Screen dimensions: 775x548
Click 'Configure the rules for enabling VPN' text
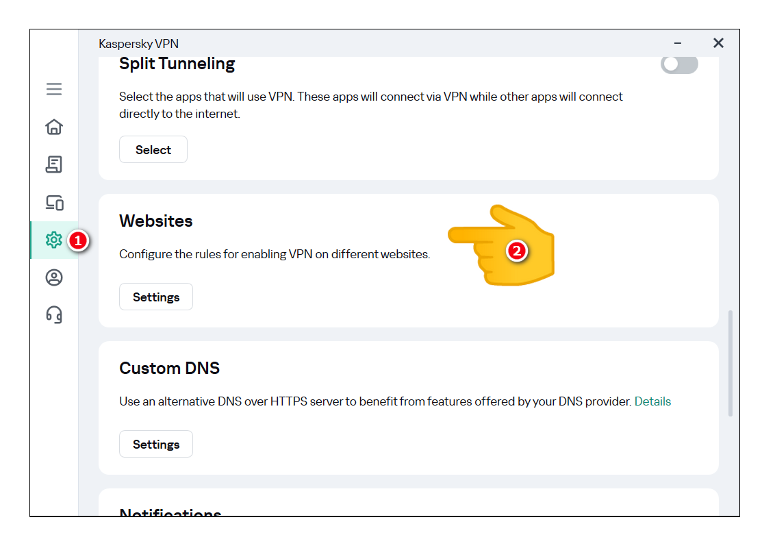[216, 254]
